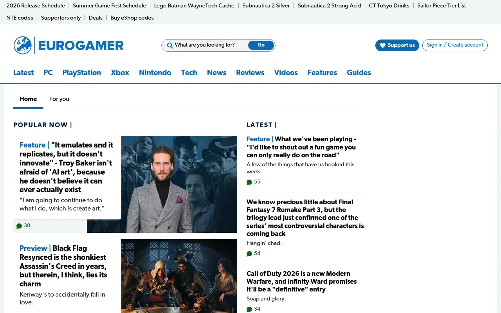Open the Features nav section
This screenshot has width=501, height=313.
[322, 73]
